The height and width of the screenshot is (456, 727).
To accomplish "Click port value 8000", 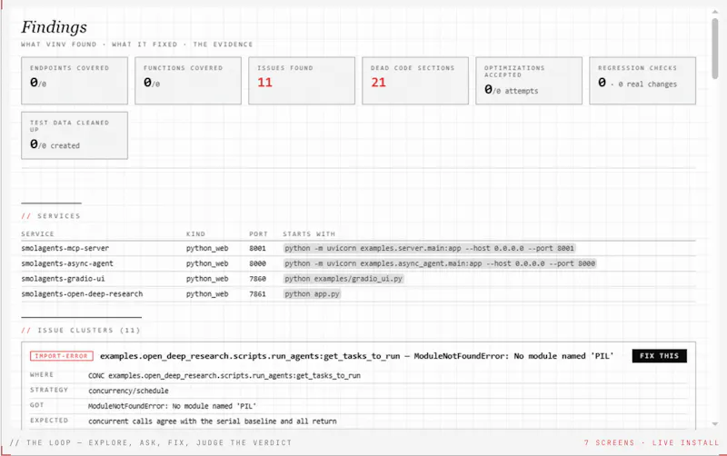I will 257,263.
